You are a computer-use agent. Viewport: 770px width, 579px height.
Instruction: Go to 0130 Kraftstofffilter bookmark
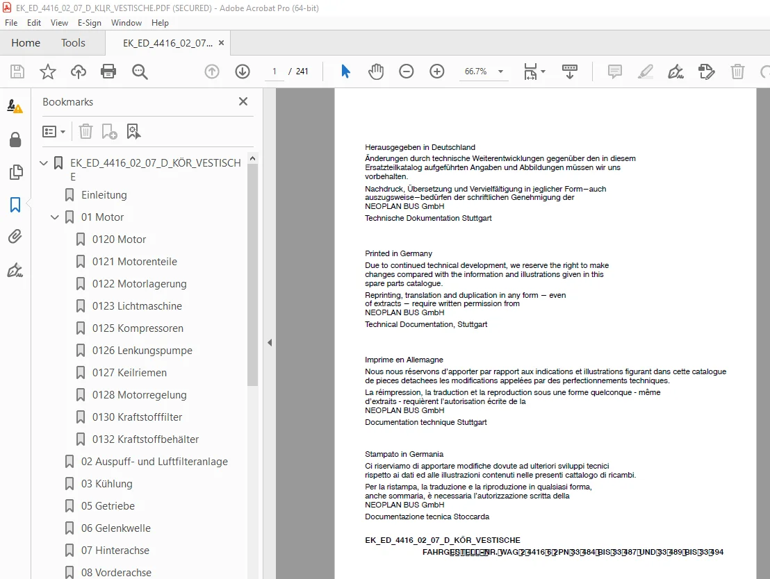tap(137, 417)
